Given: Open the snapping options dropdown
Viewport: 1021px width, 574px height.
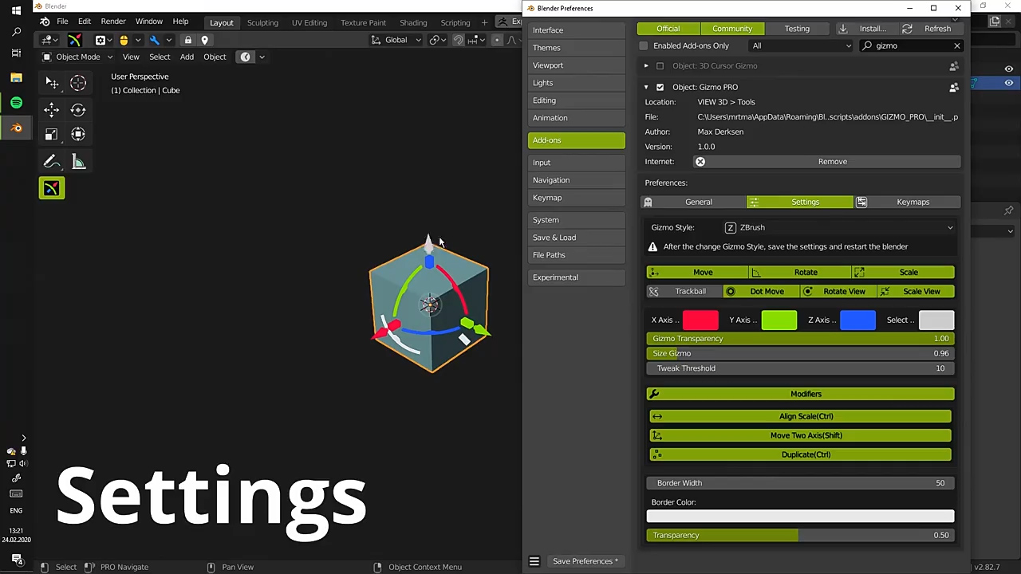Looking at the screenshot, I should coord(478,40).
